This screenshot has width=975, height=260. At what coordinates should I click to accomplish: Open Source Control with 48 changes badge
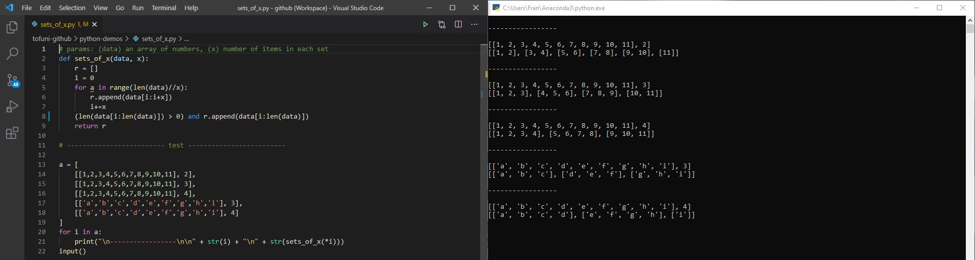[12, 80]
